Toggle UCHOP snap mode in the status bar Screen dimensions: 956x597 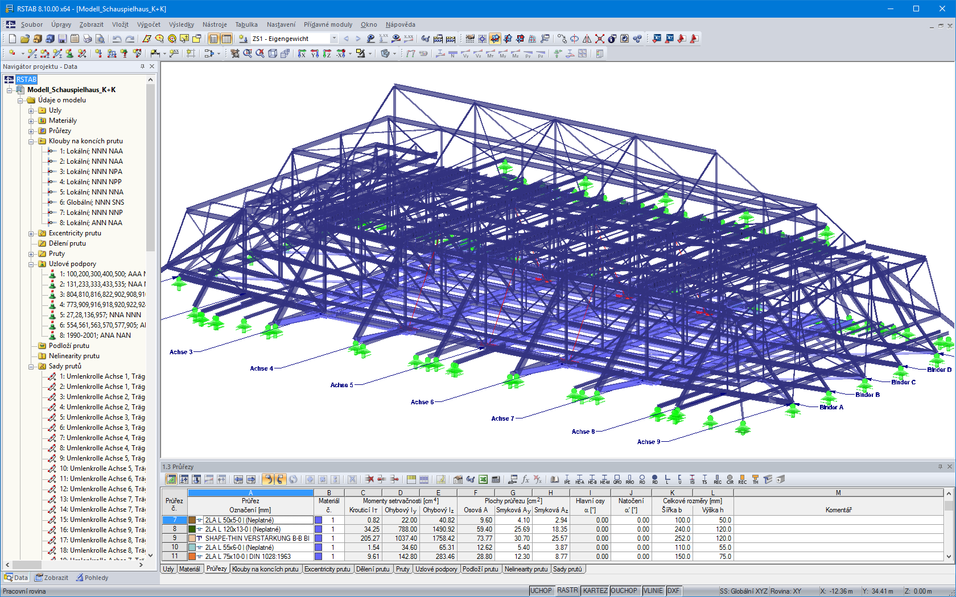coord(541,590)
